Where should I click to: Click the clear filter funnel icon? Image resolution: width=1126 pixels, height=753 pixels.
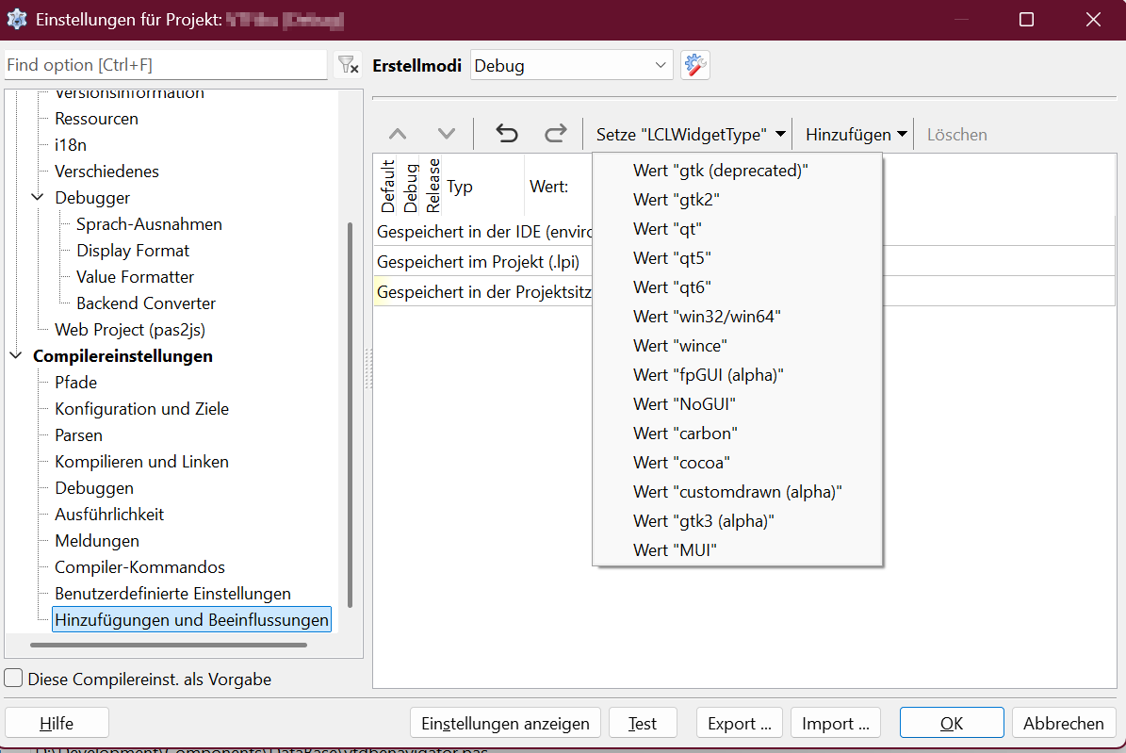pos(349,65)
